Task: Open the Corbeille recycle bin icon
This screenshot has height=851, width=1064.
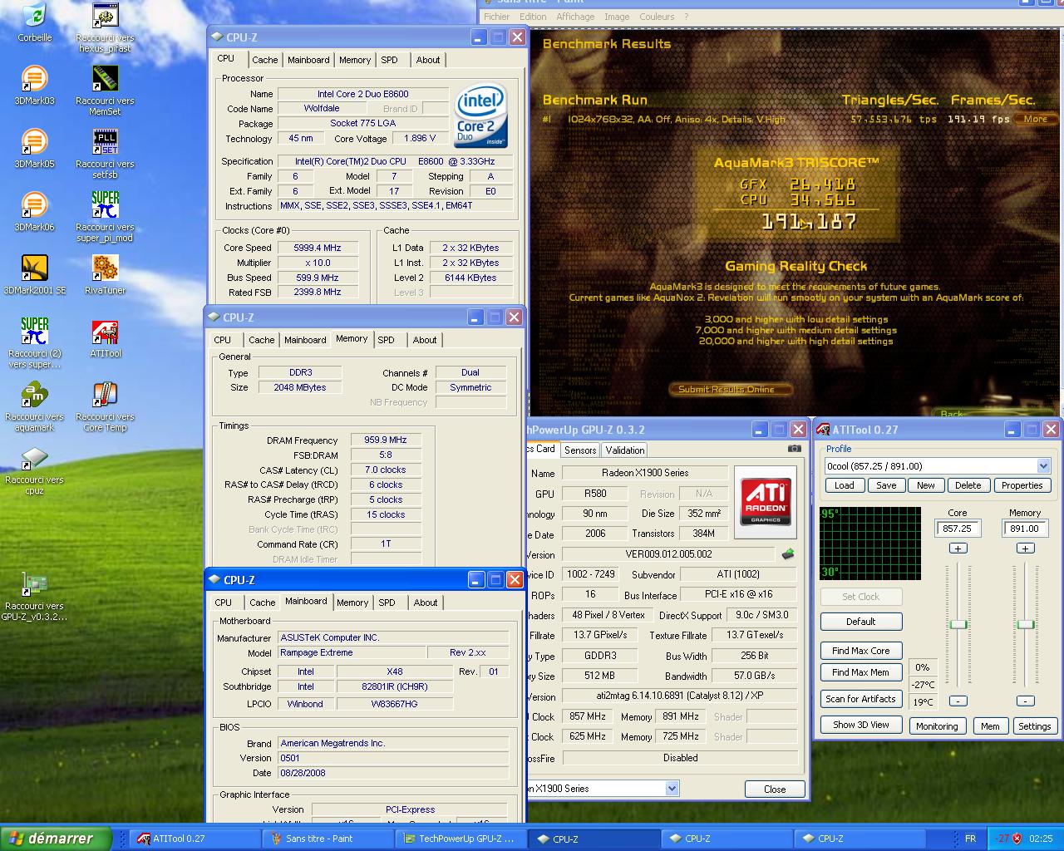Action: (34, 22)
